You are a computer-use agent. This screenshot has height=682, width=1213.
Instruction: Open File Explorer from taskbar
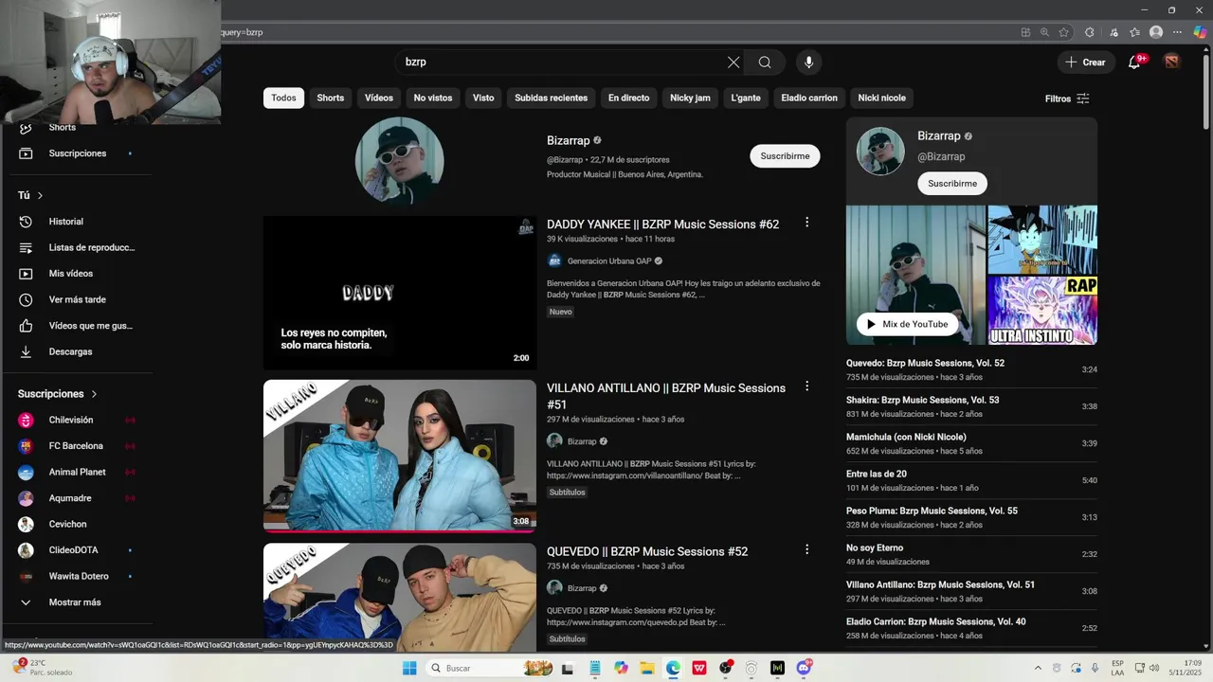647,668
